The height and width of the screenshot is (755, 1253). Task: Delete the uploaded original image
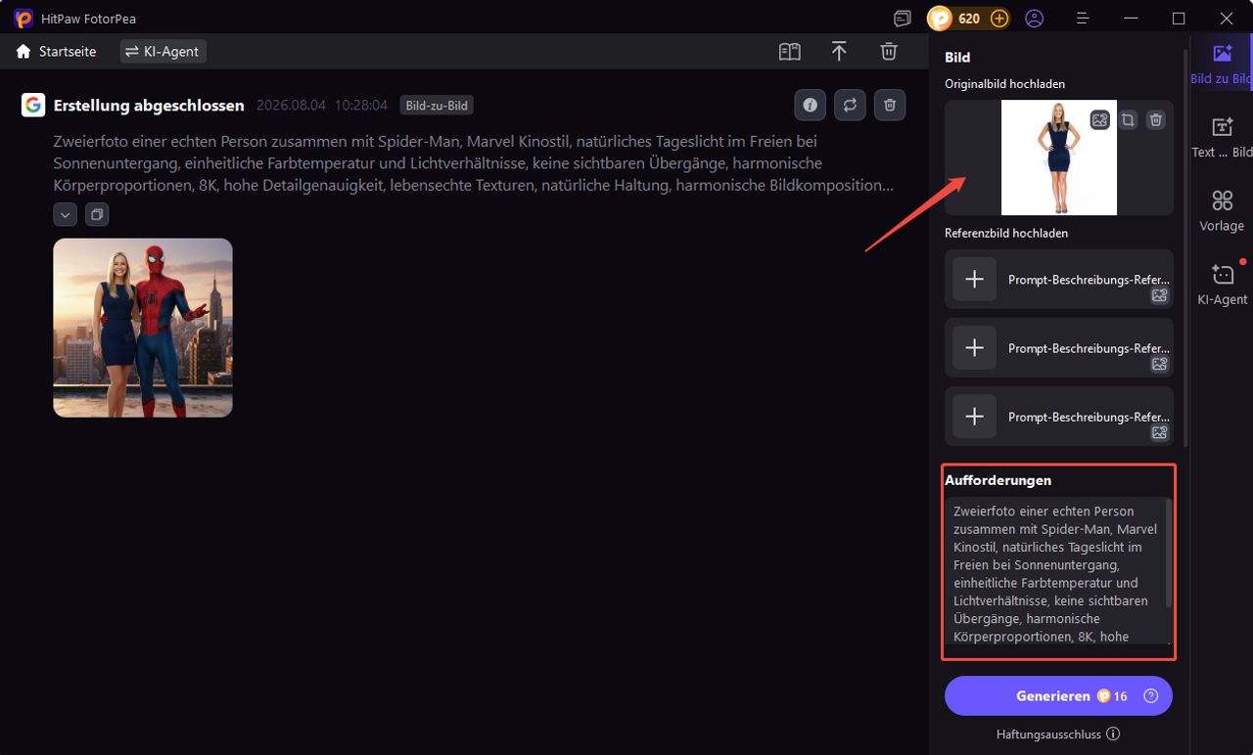tap(1156, 120)
